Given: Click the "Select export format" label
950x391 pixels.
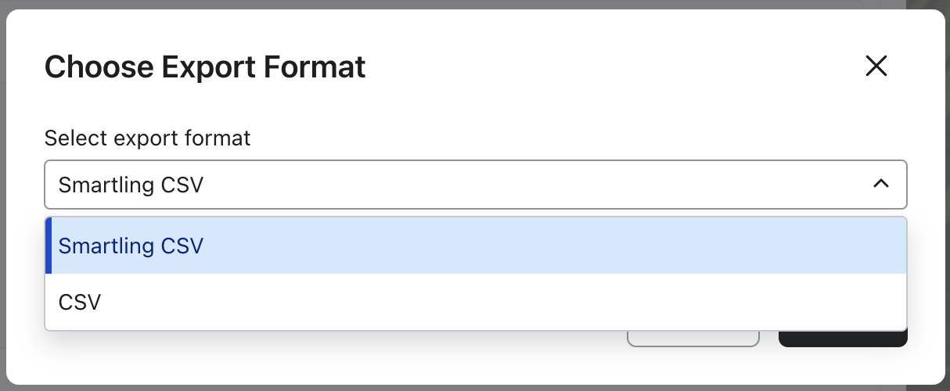Looking at the screenshot, I should [x=147, y=138].
